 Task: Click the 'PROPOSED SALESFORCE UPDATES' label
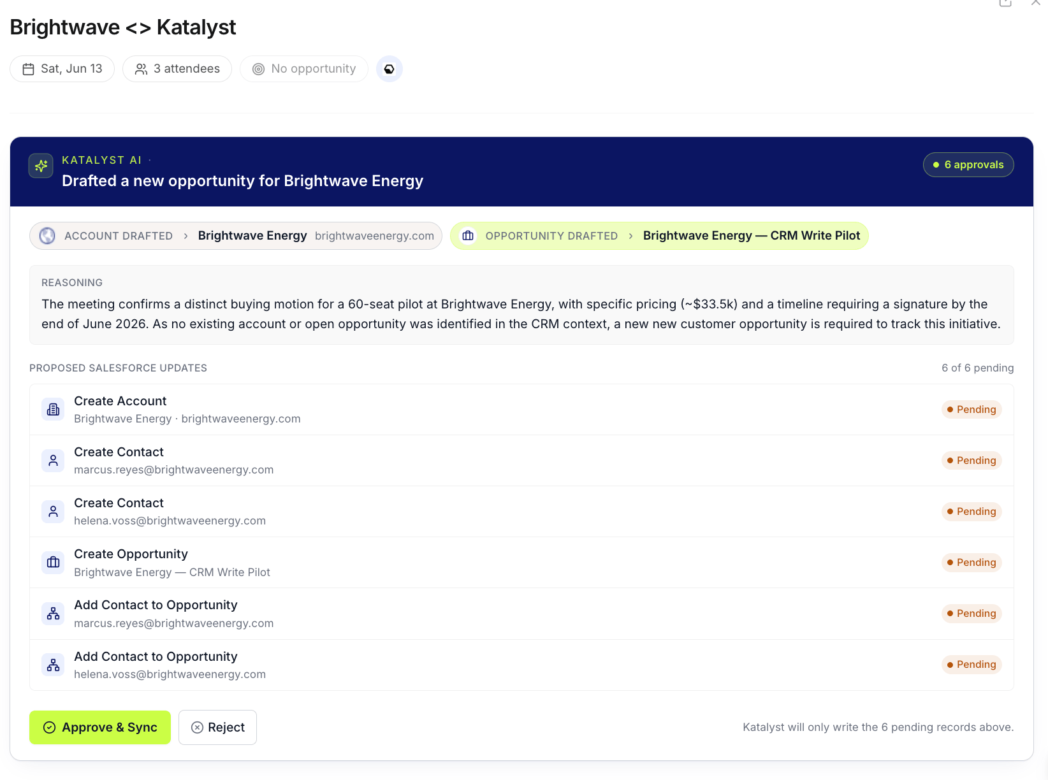tap(118, 368)
